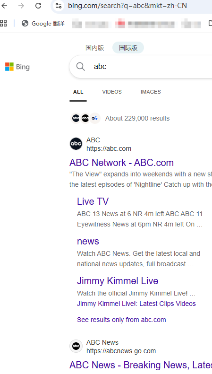Click the About 229,000 results text
This screenshot has width=212, height=374.
click(x=137, y=118)
